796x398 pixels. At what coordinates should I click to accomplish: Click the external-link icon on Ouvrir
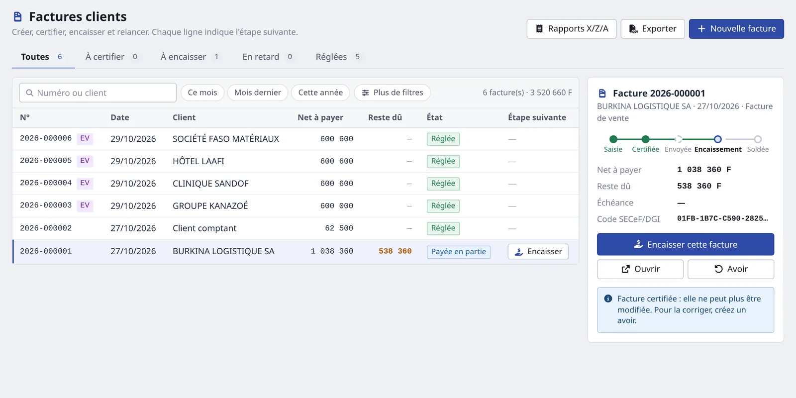click(x=626, y=269)
